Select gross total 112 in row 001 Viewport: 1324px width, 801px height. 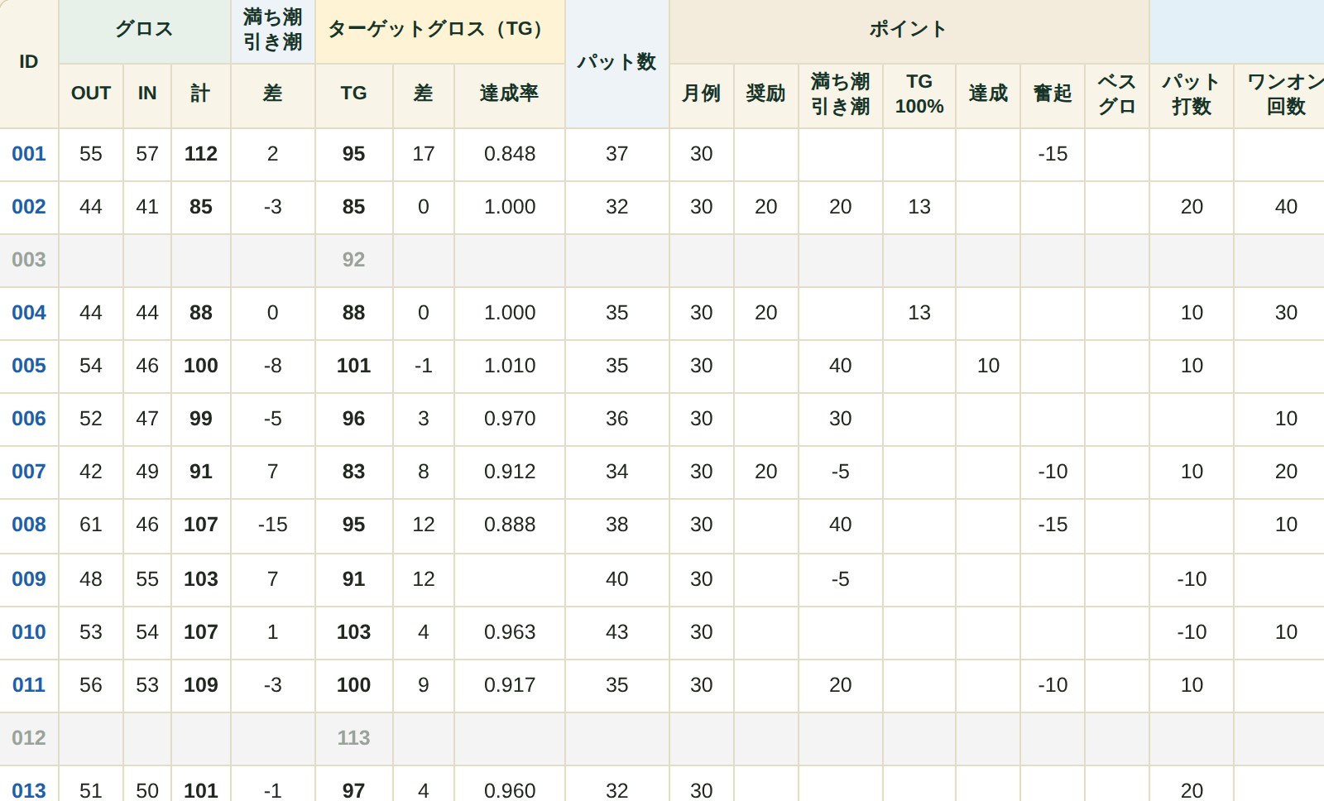point(201,154)
